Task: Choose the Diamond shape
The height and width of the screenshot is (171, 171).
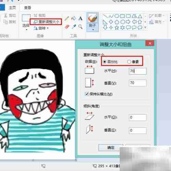Action: click(x=111, y=22)
